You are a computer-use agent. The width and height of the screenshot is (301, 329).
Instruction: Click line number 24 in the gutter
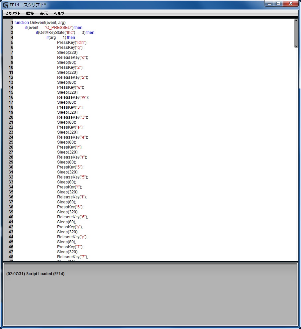click(x=11, y=137)
